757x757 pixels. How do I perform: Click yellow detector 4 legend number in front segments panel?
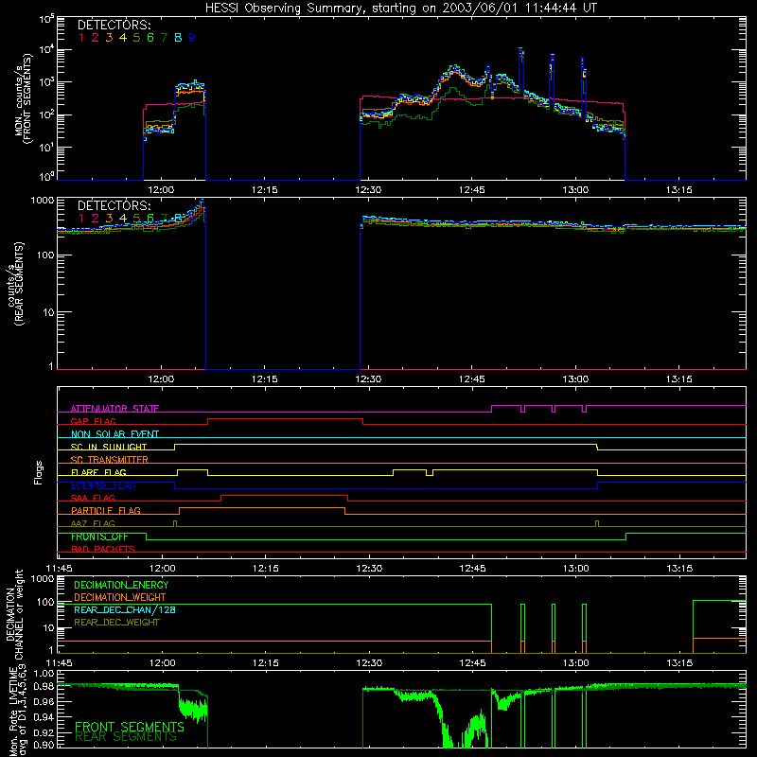(x=123, y=38)
